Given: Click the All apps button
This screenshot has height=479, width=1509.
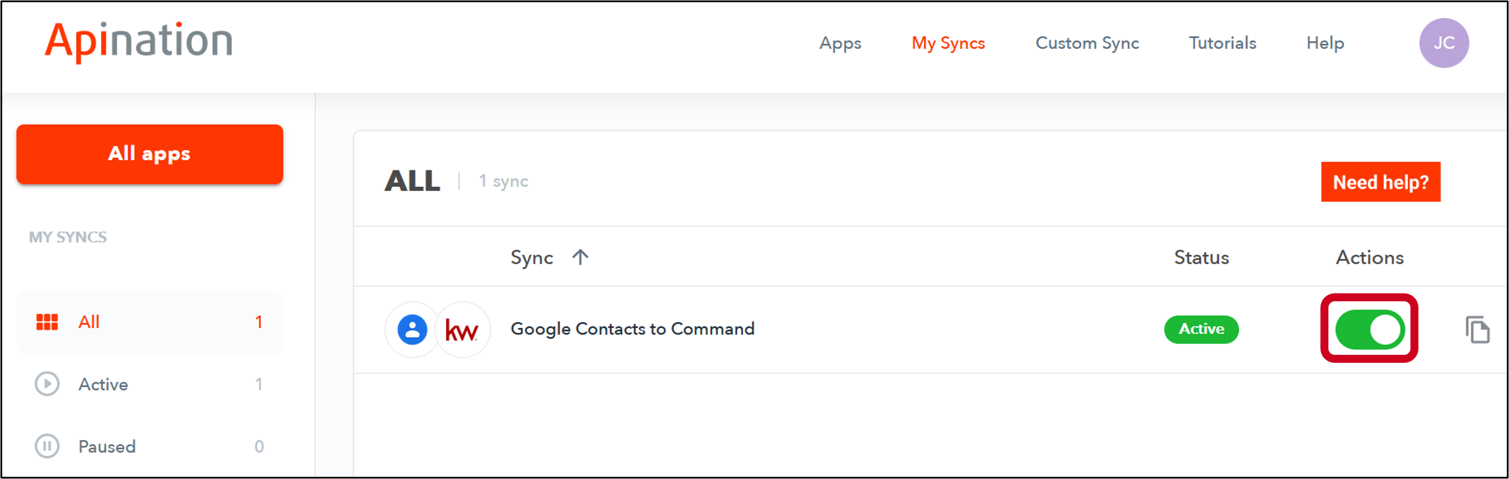Looking at the screenshot, I should (149, 154).
